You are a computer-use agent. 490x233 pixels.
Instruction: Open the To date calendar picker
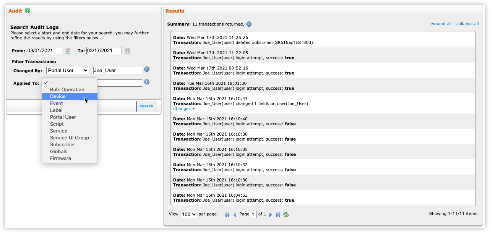pyautogui.click(x=127, y=51)
